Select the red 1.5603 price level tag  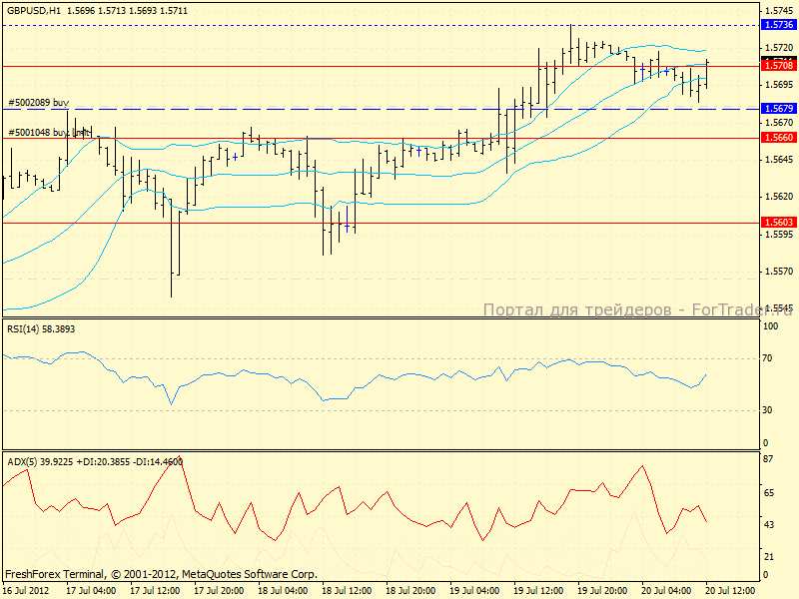click(x=777, y=222)
